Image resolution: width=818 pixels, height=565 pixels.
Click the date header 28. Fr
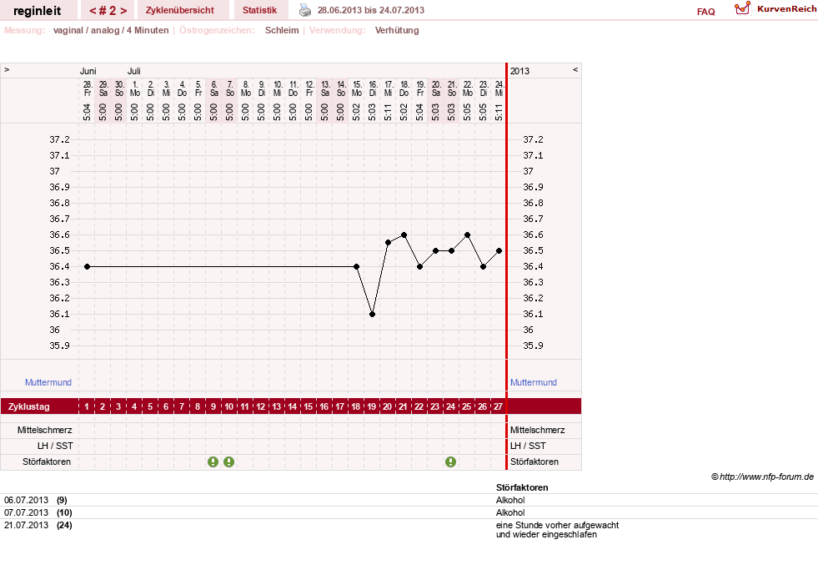click(88, 88)
